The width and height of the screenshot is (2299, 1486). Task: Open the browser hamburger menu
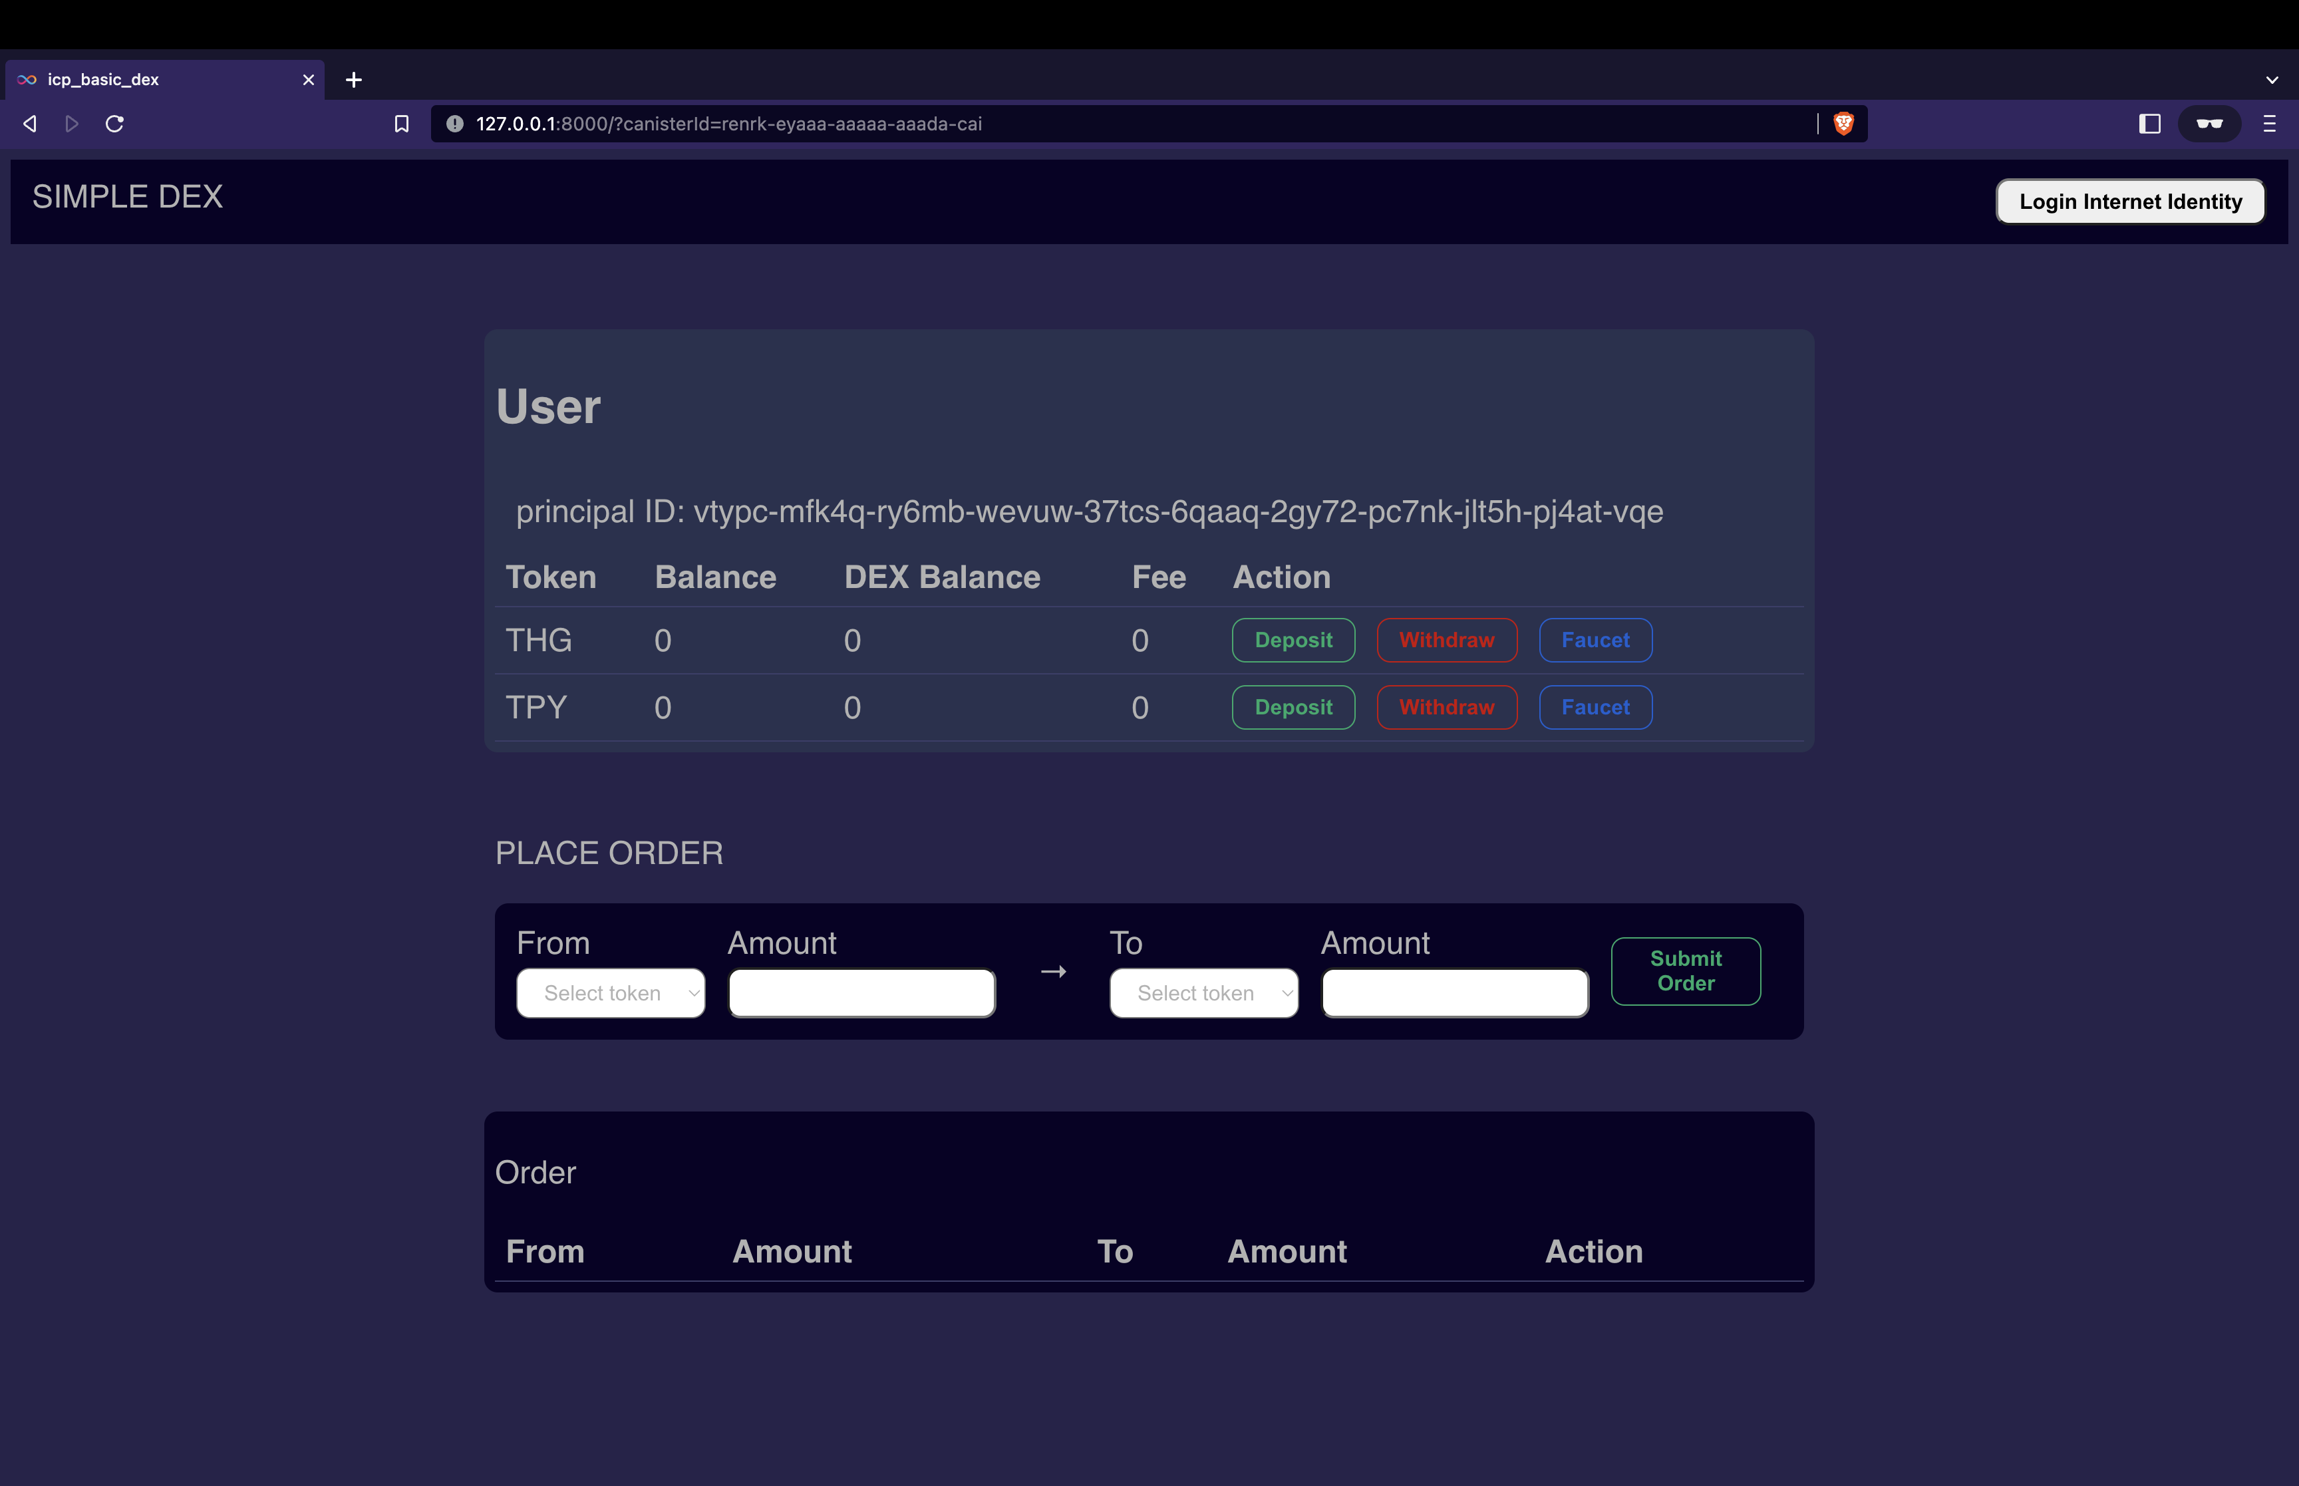point(2269,124)
